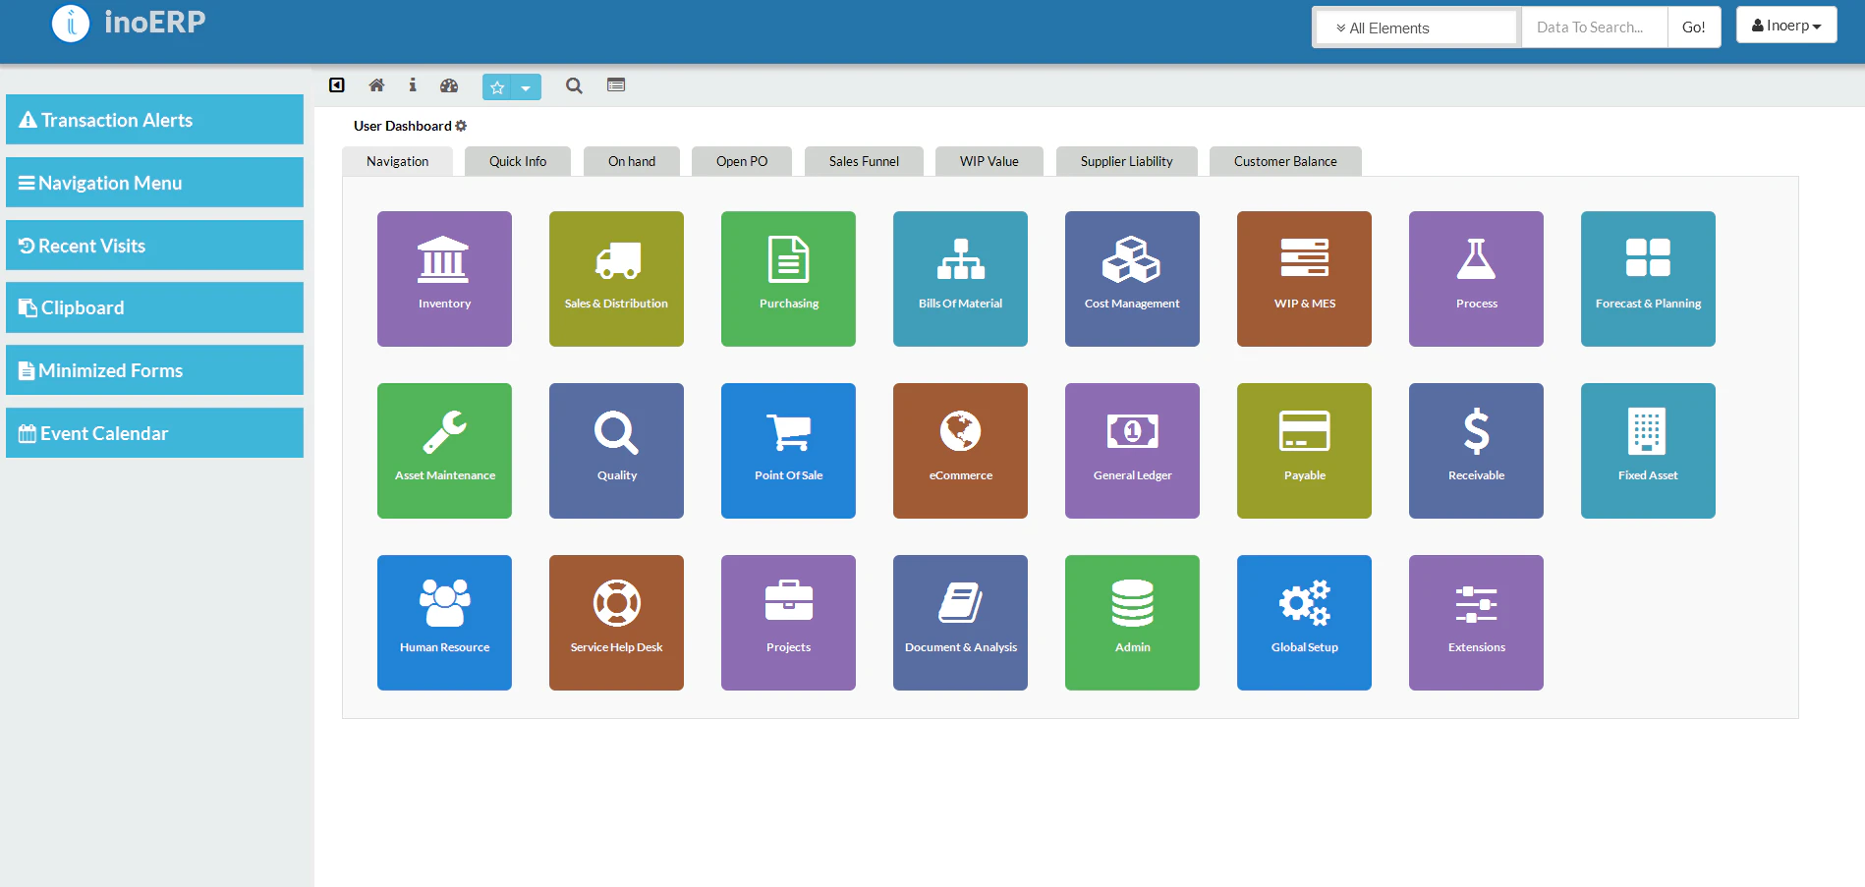Open the Purchasing module tile
The image size is (1865, 887).
[788, 279]
